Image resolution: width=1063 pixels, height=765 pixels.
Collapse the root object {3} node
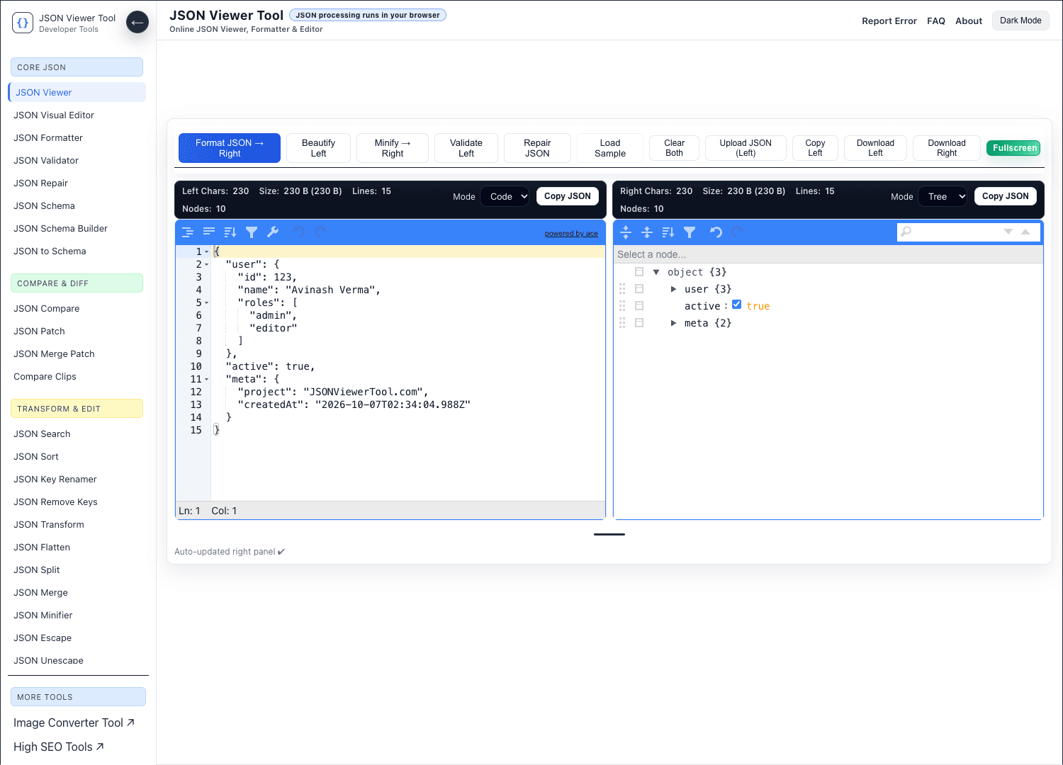tap(656, 272)
